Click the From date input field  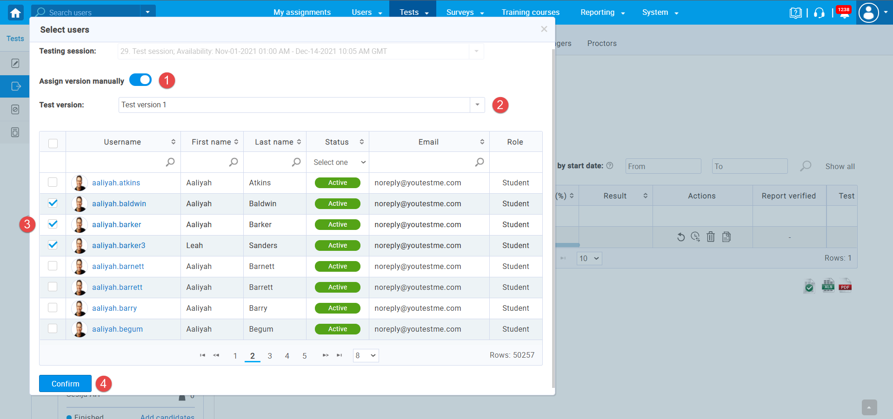pos(663,166)
